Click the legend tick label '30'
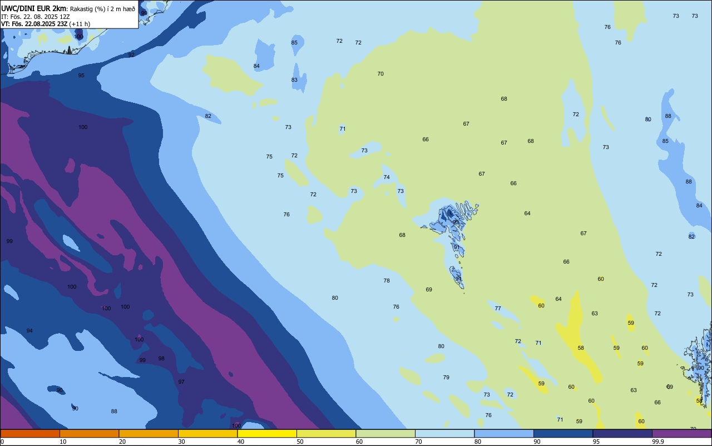This screenshot has height=446, width=712. coord(182,442)
